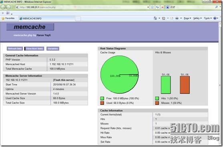Click the Compatibility View page icon
Screen dimensions: 223x147
pos(152,7)
